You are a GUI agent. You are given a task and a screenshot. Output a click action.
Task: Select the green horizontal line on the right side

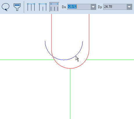pyautogui.click(x=110, y=60)
